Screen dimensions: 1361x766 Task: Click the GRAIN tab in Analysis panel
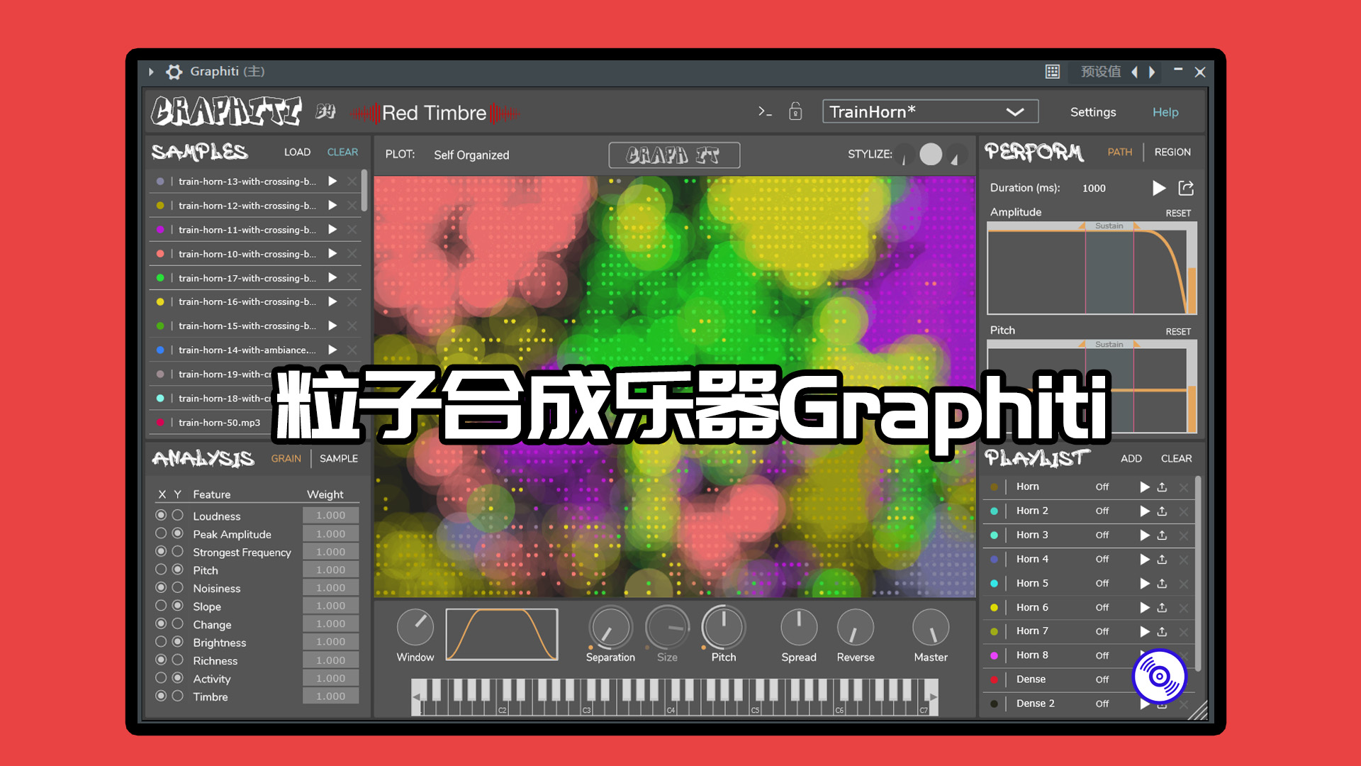pos(286,458)
